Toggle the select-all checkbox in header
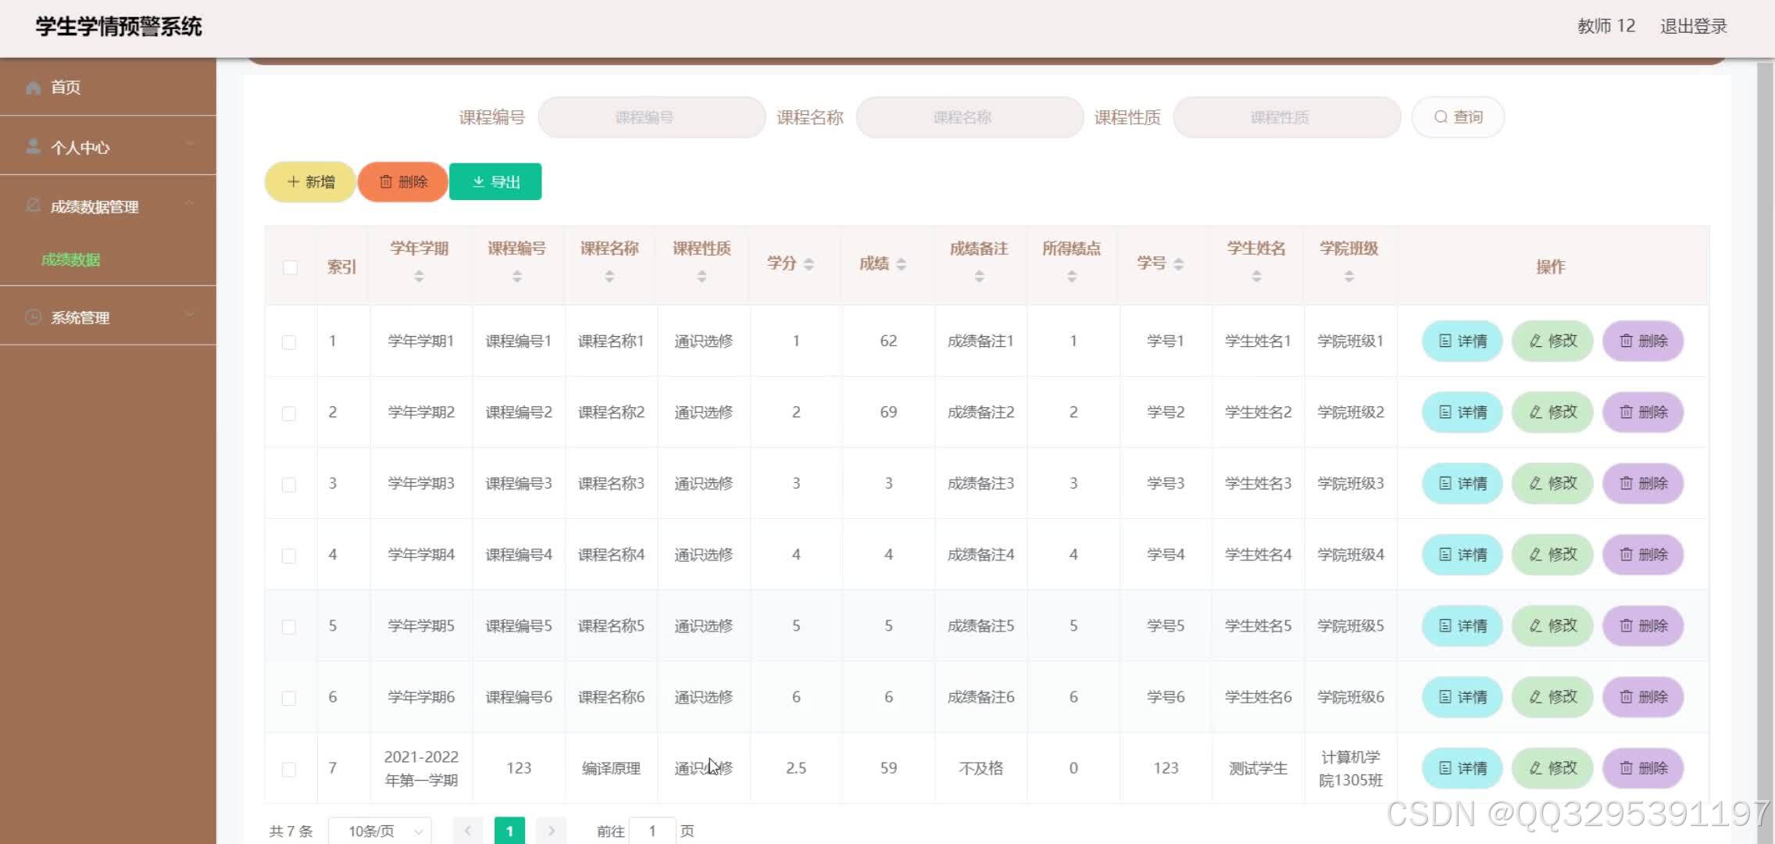The height and width of the screenshot is (844, 1775). (x=290, y=267)
